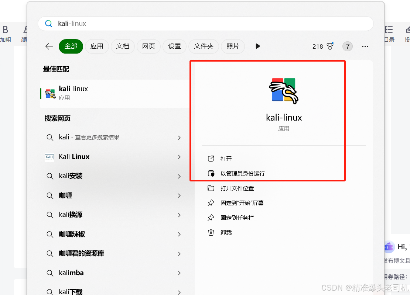Image resolution: width=410 pixels, height=295 pixels.
Task: Switch to the 照片 filter tab
Action: click(233, 46)
